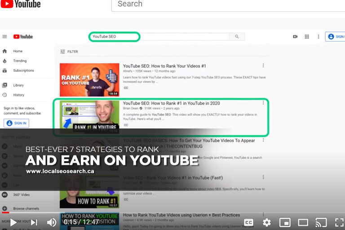Click the create video camera icon

(295, 36)
